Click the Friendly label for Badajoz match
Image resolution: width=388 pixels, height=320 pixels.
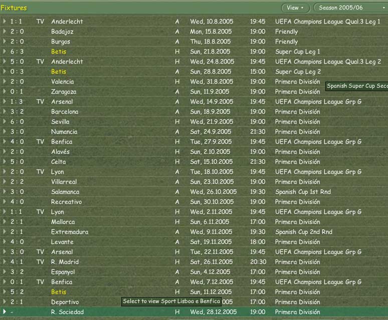pos(287,32)
